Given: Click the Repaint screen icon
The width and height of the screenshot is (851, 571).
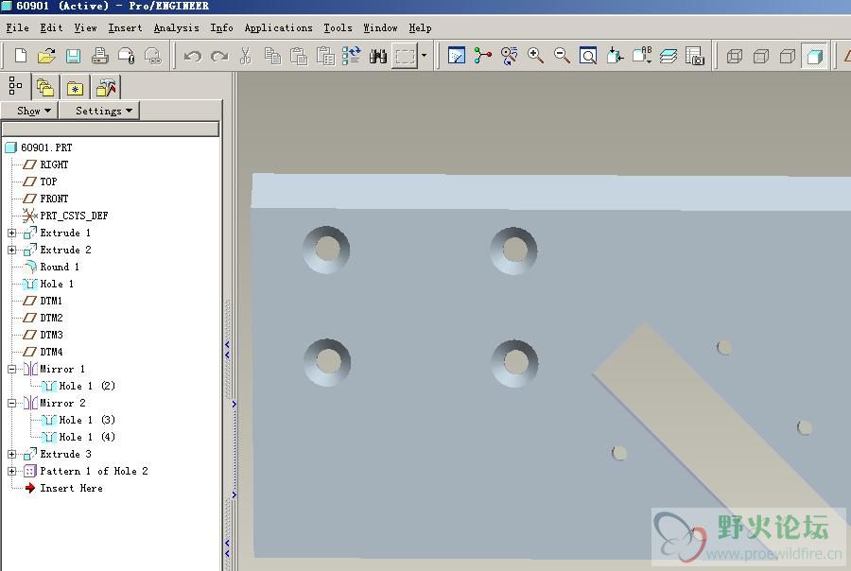Looking at the screenshot, I should coord(457,56).
